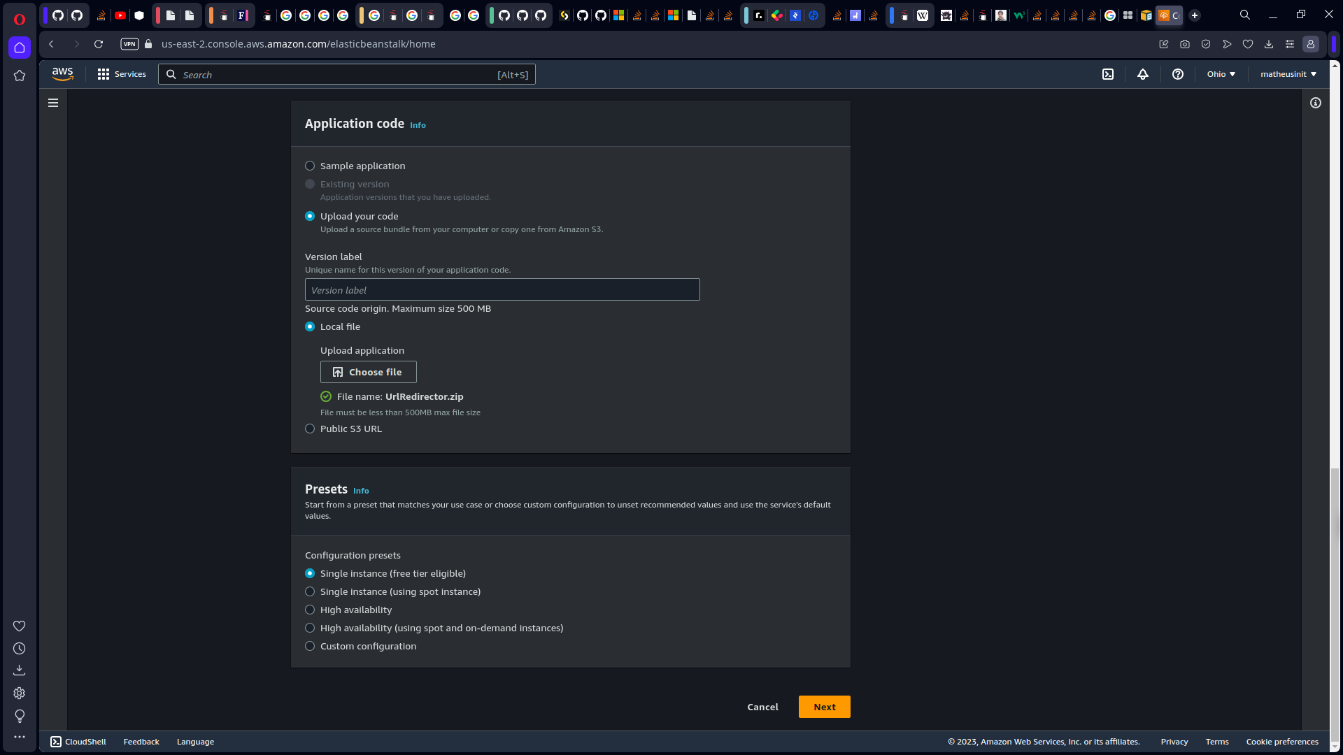Click inside the Version label input field

point(502,289)
